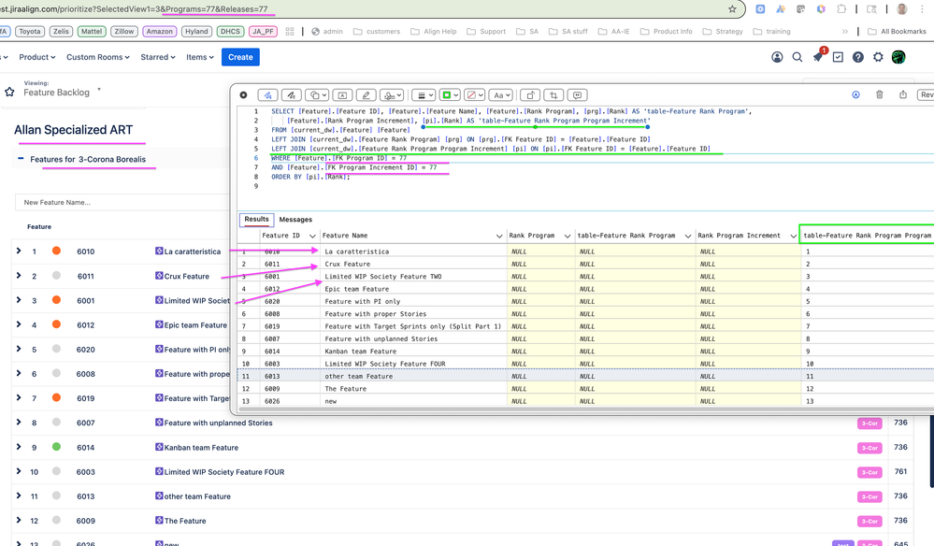Open Jira Align notifications bell
Screen dimensions: 934x546
pyautogui.click(x=818, y=57)
